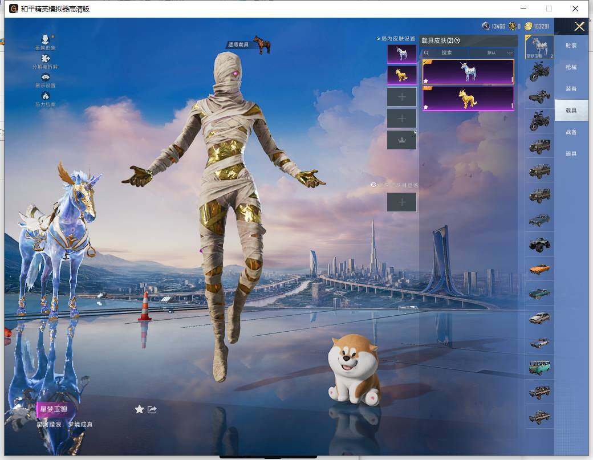Select the dark blue sedan icon
The image size is (593, 460).
(539, 220)
